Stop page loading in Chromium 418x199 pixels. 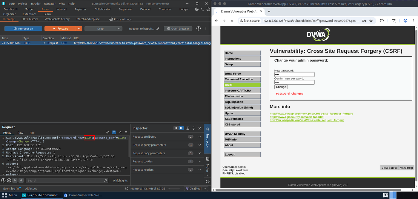(232, 21)
